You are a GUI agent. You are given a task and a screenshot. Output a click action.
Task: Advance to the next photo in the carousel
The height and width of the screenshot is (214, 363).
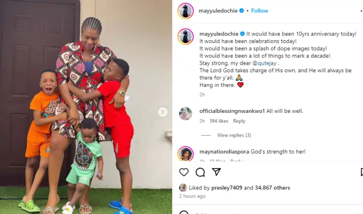click(x=163, y=112)
